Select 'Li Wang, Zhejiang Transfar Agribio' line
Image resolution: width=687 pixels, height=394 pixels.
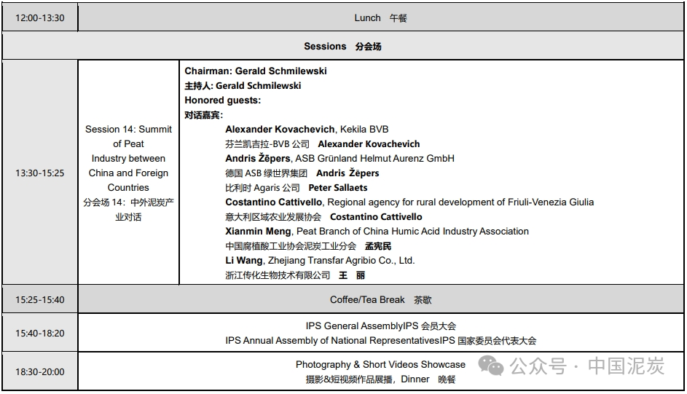tap(320, 261)
